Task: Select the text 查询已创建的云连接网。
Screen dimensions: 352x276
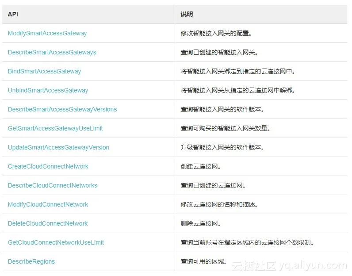Action: [x=213, y=185]
